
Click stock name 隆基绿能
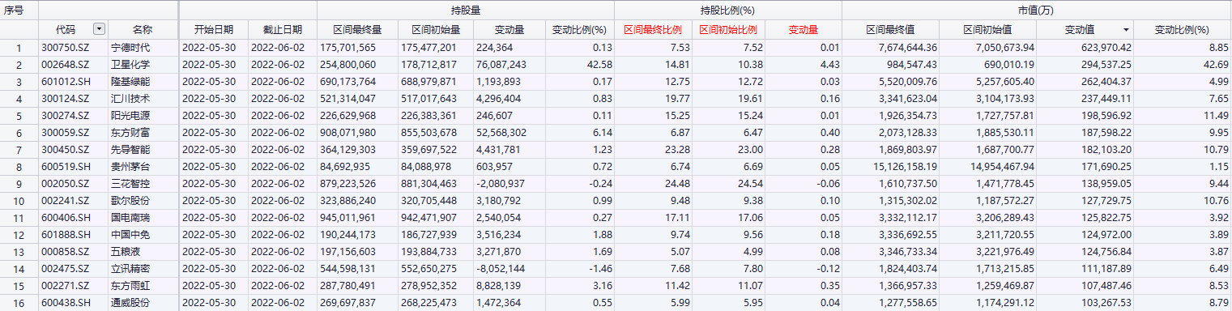(130, 81)
